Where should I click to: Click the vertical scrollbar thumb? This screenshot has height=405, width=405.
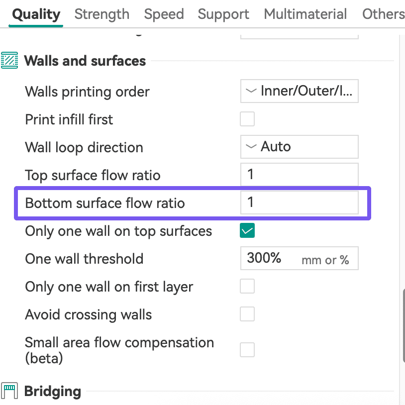pos(403,326)
